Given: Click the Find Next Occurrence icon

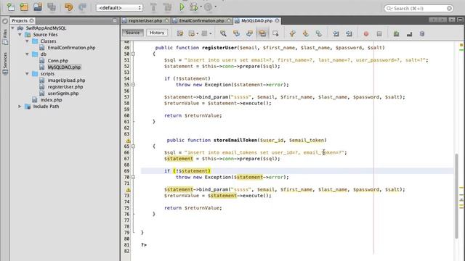Looking at the screenshot, I should 249,33.
